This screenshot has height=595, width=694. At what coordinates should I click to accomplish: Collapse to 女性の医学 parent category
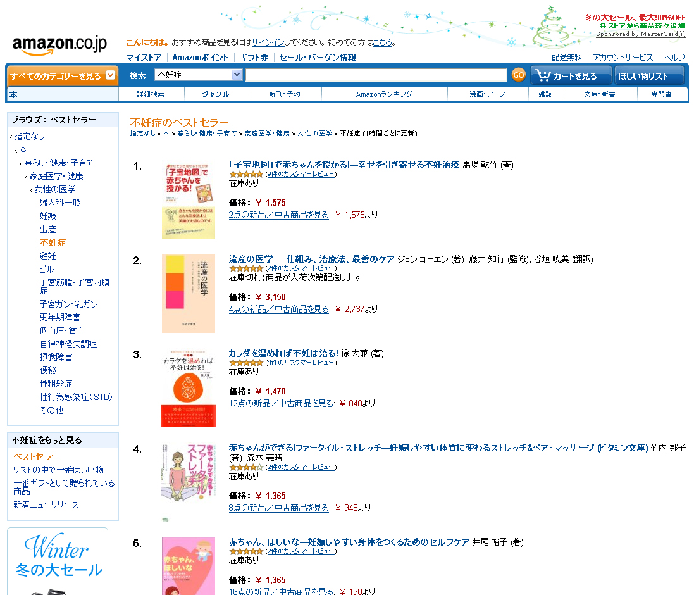tap(55, 189)
